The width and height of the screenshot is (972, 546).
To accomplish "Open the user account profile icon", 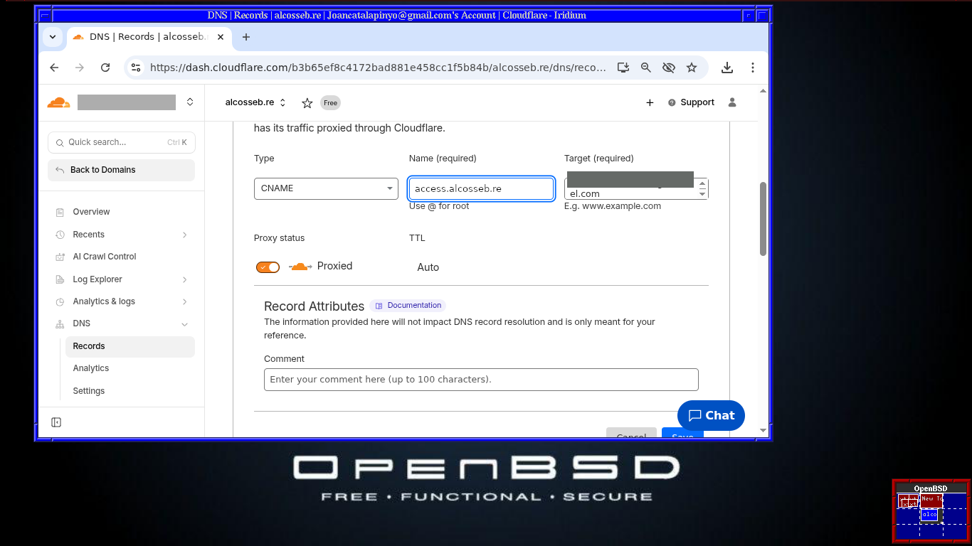I will pos(732,102).
